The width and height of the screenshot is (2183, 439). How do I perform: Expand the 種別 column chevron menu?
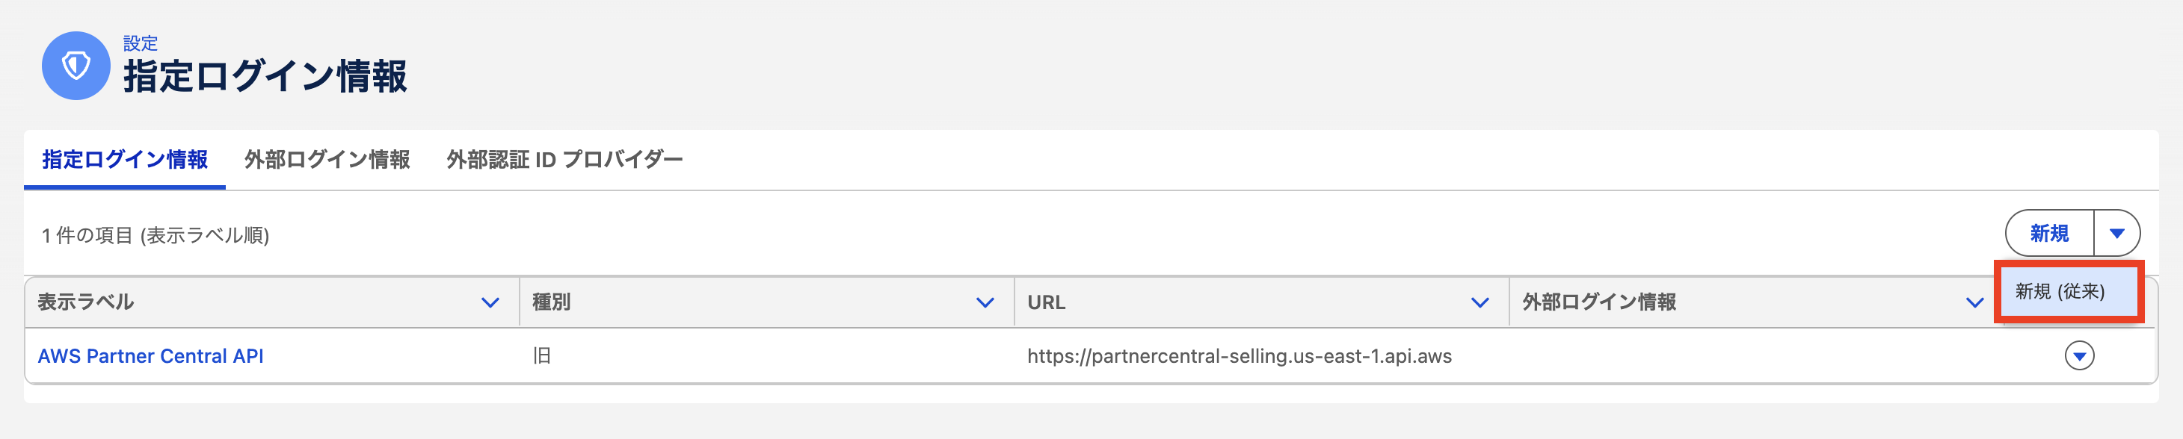point(985,303)
